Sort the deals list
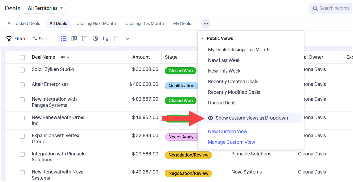353x182 pixels. [40, 39]
